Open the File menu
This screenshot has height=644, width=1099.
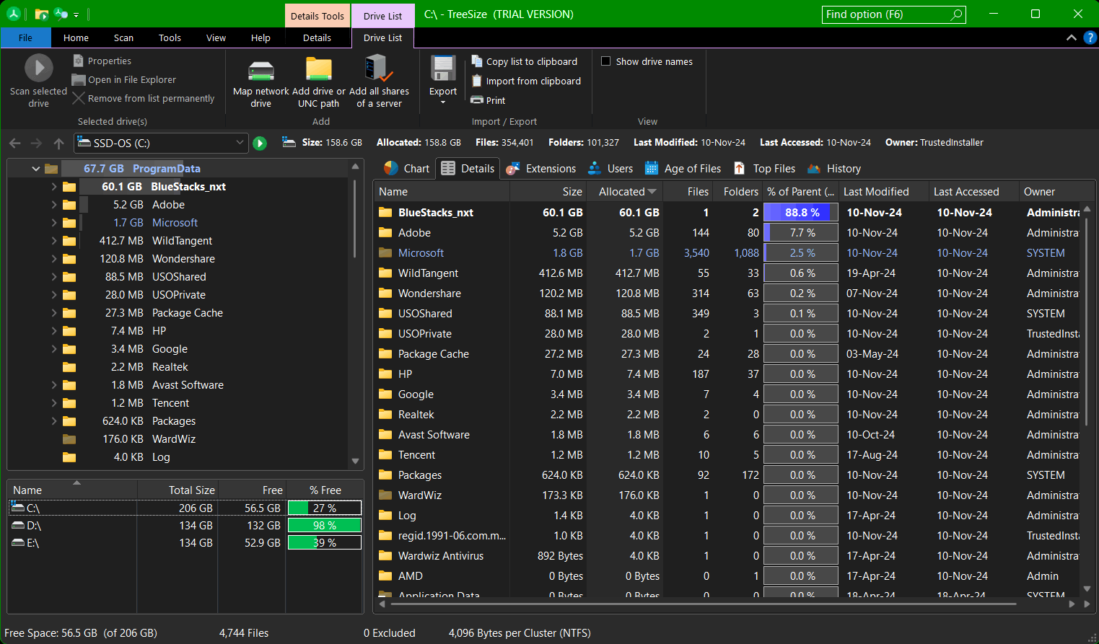(x=25, y=38)
